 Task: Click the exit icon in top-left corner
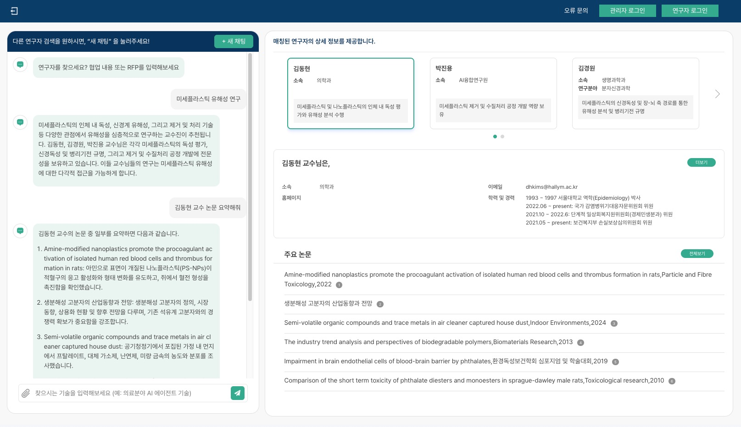coord(14,11)
